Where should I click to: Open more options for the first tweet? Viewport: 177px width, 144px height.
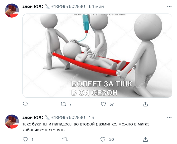point(169,7)
